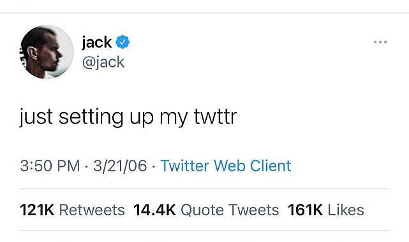Open the Twitter Web Client source link
Image resolution: width=409 pixels, height=242 pixels.
[x=226, y=166]
